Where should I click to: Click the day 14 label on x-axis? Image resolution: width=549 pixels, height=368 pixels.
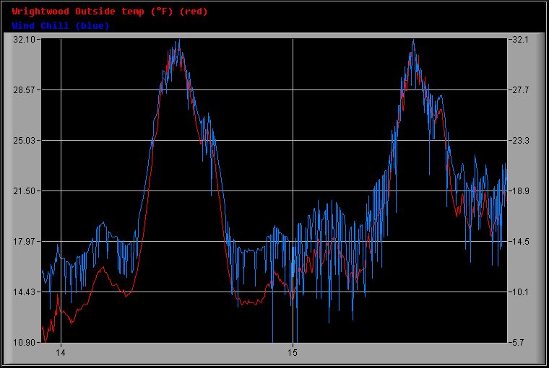61,353
